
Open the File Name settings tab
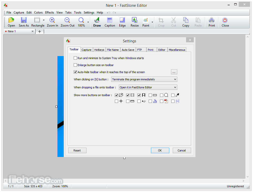pos(113,50)
